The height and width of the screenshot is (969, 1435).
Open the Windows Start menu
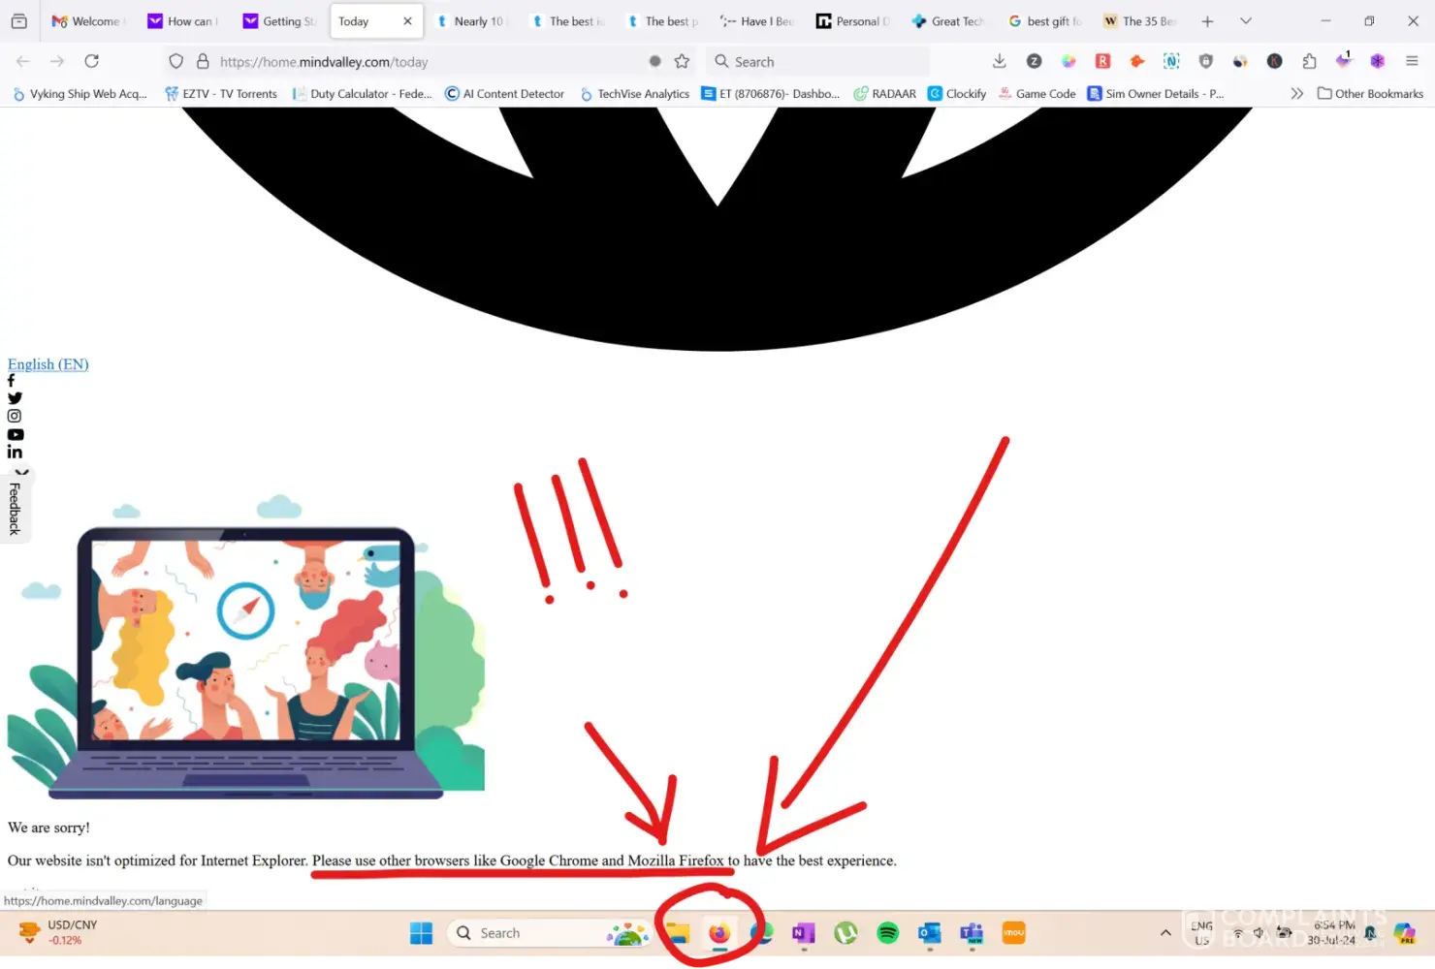tap(422, 933)
